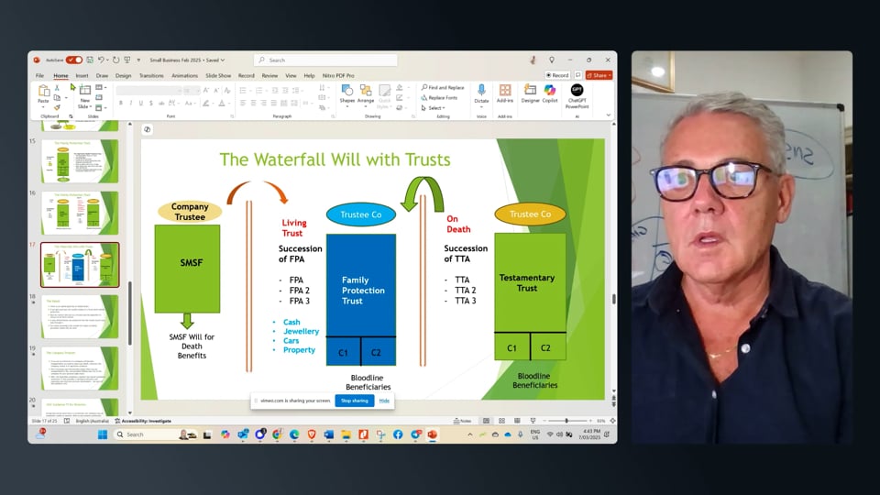Switch to the Animations tab
The height and width of the screenshot is (495, 880).
coord(184,75)
